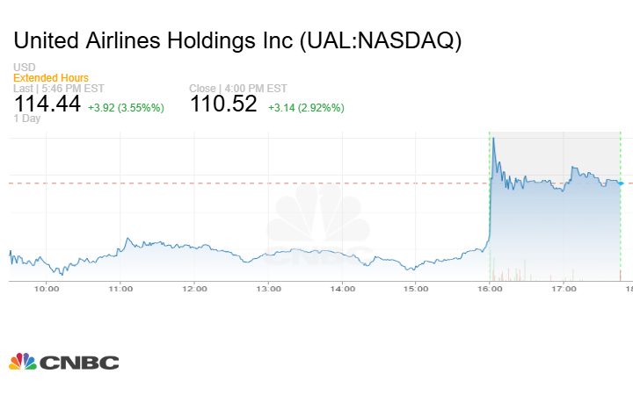Image resolution: width=633 pixels, height=395 pixels.
Task: Click the 11:00 time axis label
Action: pyautogui.click(x=120, y=288)
